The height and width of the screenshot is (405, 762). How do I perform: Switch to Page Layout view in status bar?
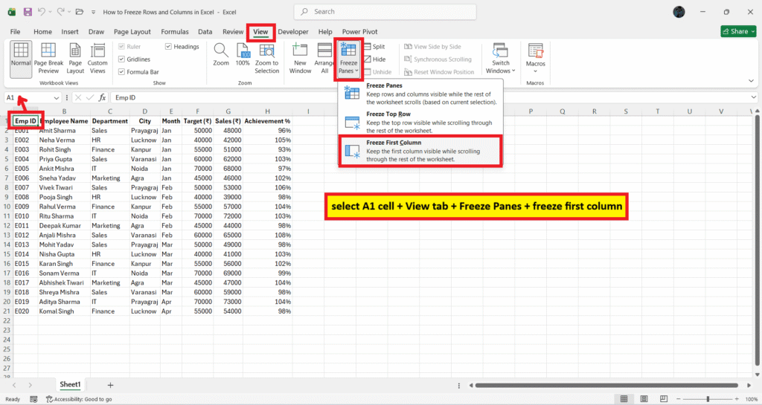(x=644, y=399)
